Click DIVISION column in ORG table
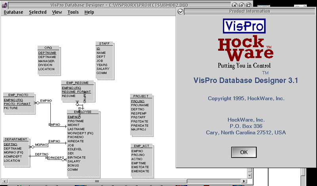This screenshot has height=186, width=317. point(45,65)
